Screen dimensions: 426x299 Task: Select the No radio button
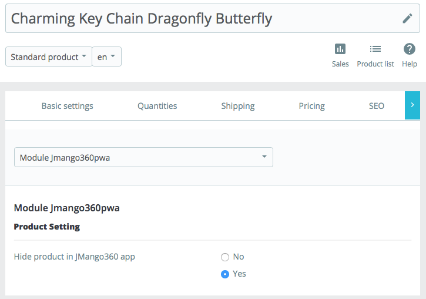click(225, 257)
